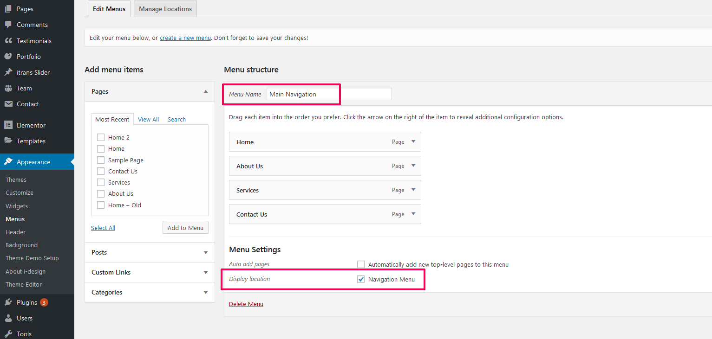
Task: Click the Menu Name input field
Action: 329,94
